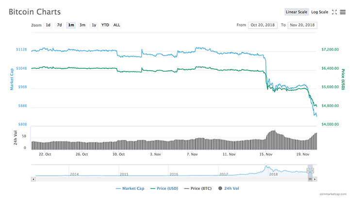Edit the To date field
Screen dimensions: 364x200
[x=302, y=25]
